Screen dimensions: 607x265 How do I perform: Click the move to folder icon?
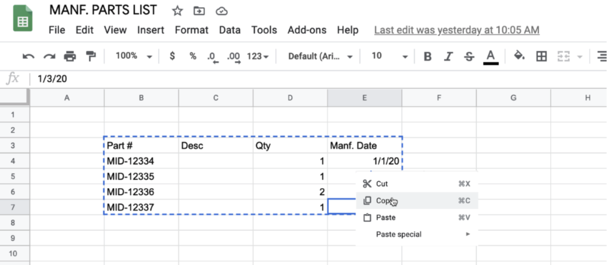(199, 11)
